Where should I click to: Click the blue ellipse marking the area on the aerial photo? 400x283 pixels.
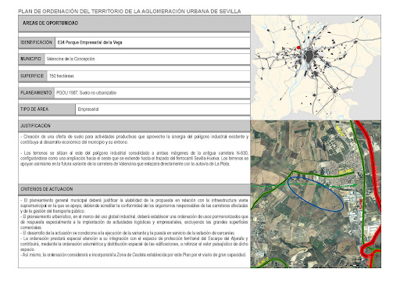[316, 194]
